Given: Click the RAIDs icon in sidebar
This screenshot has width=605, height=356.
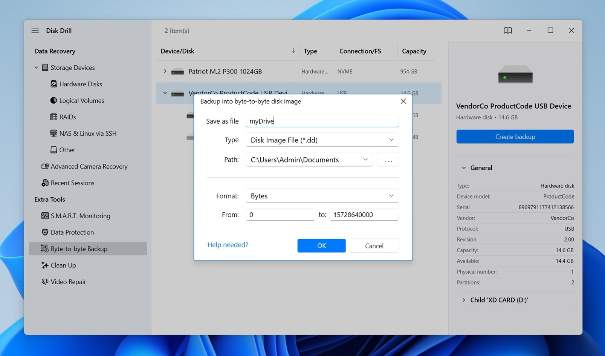Looking at the screenshot, I should 53,117.
